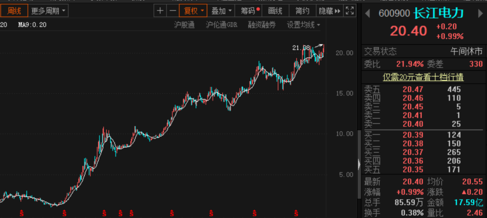This screenshot has width=487, height=218.
Task: Click the 融资融券 margin trading label
Action: [262, 25]
